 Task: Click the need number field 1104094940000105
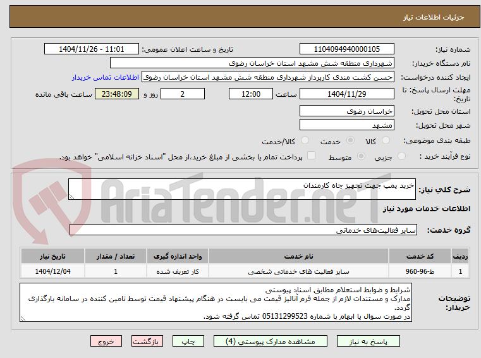(x=346, y=49)
